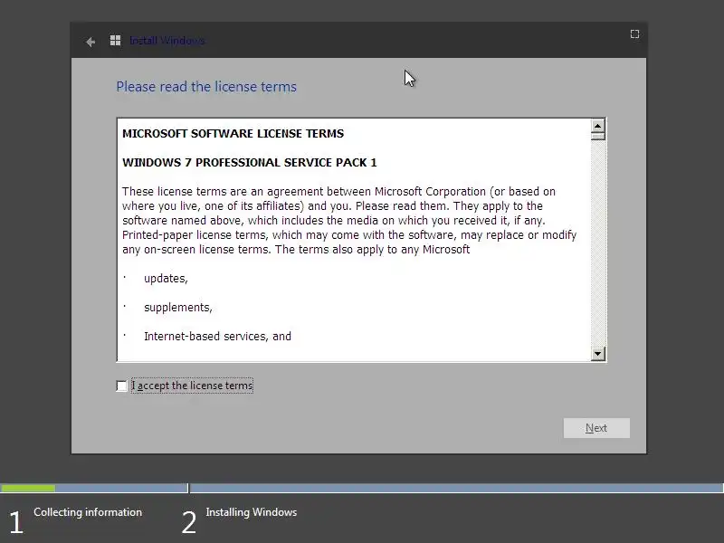This screenshot has width=724, height=543.
Task: Click the 'These license terms are an agreement' paragraph
Action: pyautogui.click(x=349, y=220)
